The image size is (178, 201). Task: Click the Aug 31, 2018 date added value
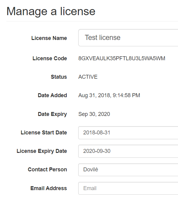(x=109, y=95)
